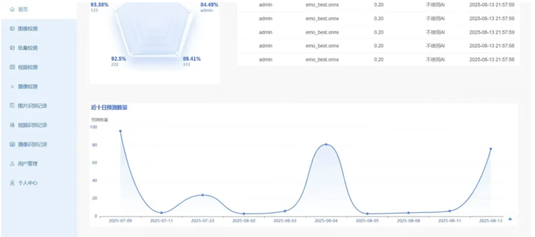Image resolution: width=535 pixels, height=237 pixels.
Task: Click the 2025-07-11 x-axis label
Action: click(162, 221)
